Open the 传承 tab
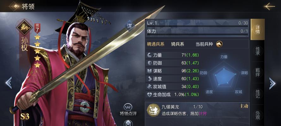 [x=258, y=51]
